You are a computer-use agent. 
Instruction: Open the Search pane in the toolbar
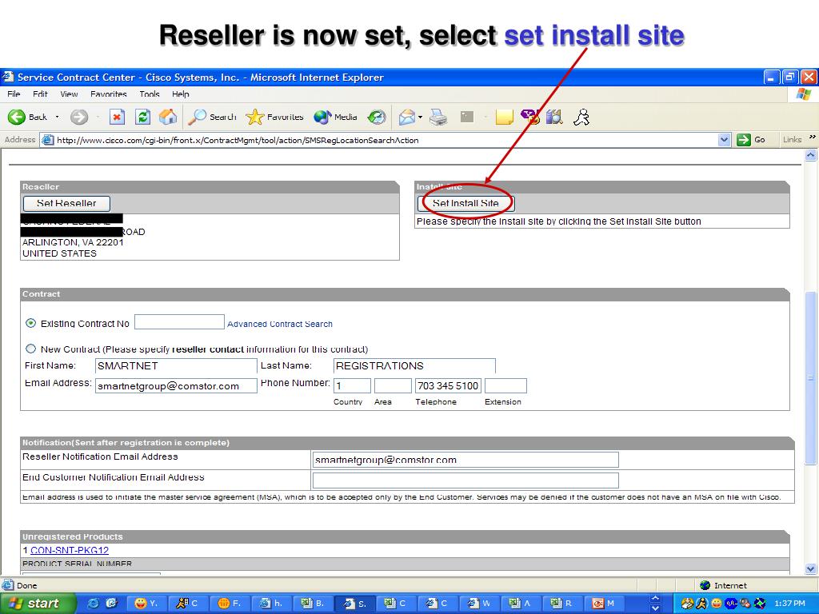point(212,117)
